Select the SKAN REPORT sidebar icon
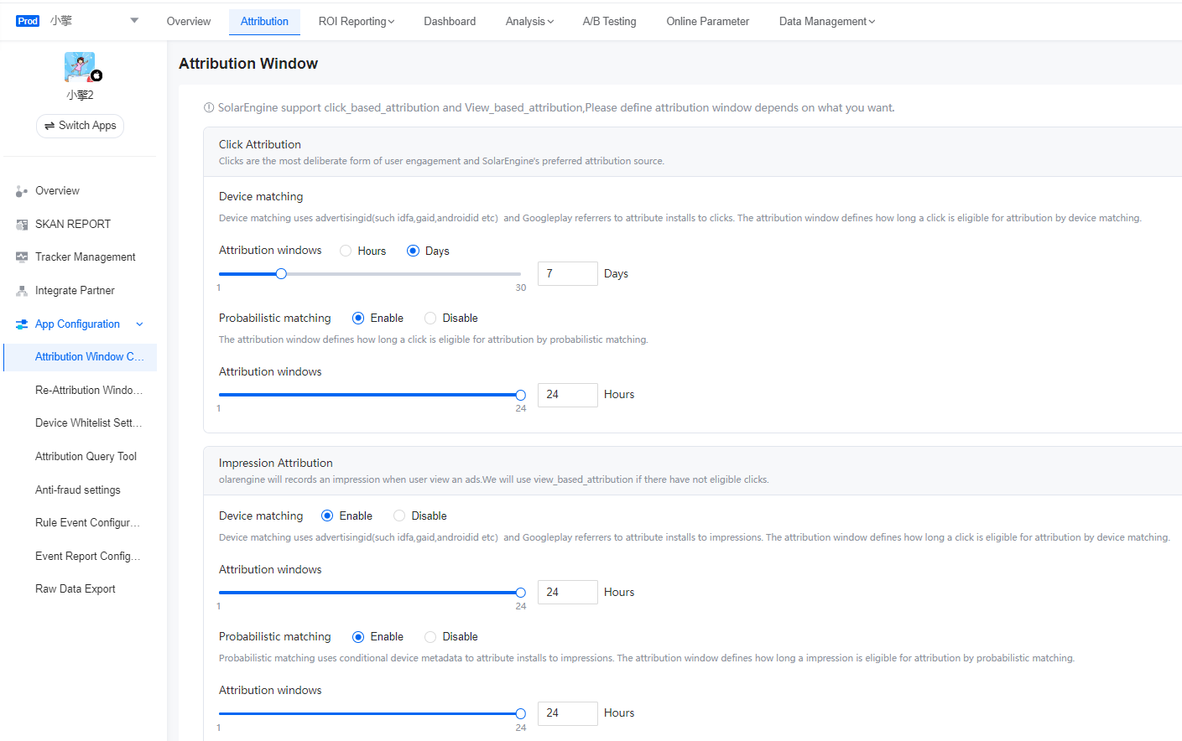The width and height of the screenshot is (1182, 741). (x=20, y=224)
